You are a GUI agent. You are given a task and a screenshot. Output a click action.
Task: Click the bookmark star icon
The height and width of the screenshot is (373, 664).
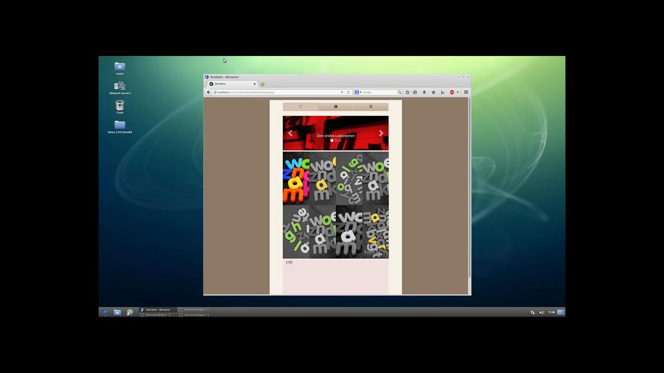[407, 92]
